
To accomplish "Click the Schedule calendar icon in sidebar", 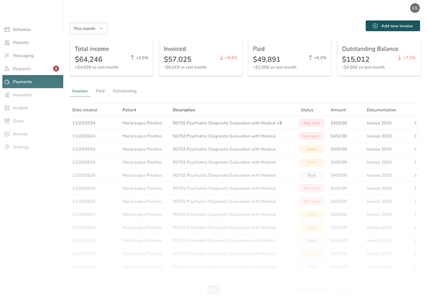I will 7,29.
